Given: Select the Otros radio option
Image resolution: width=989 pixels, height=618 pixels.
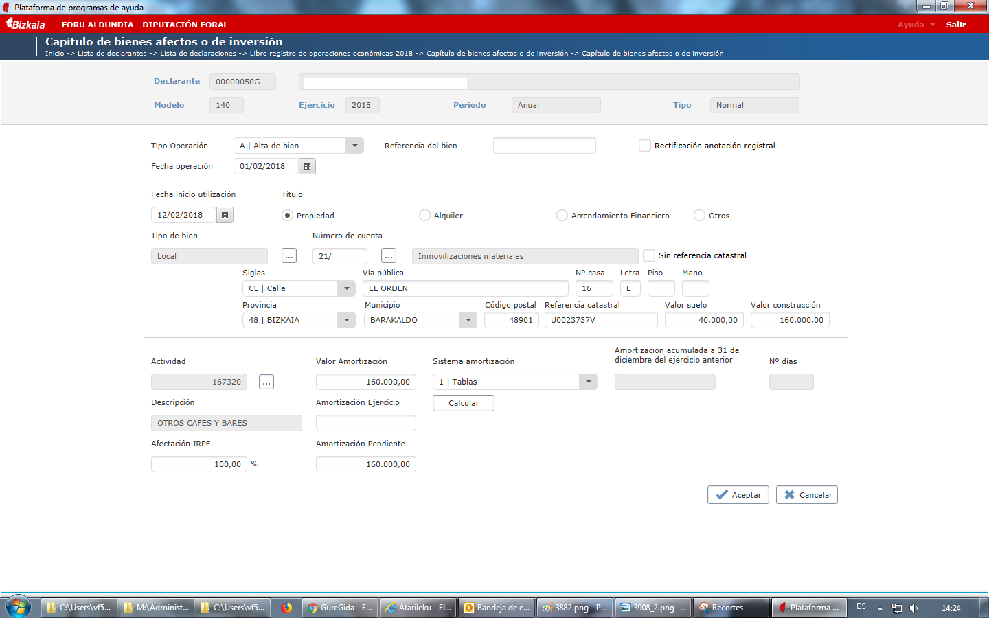Looking at the screenshot, I should tap(699, 216).
